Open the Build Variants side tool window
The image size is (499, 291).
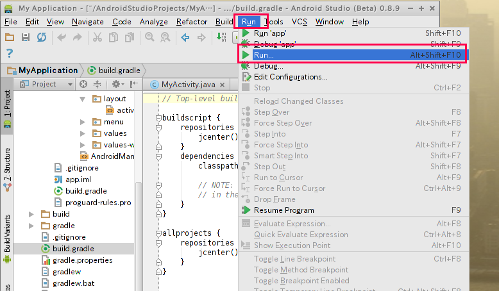pyautogui.click(x=7, y=238)
